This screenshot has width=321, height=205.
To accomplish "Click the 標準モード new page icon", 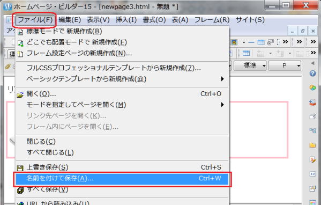I will click(20, 32).
